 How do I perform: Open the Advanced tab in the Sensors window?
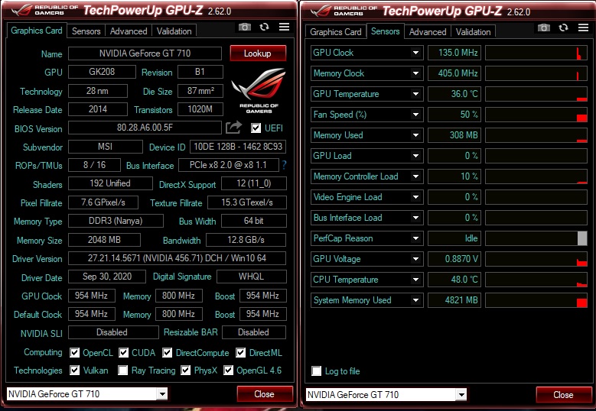(x=427, y=32)
